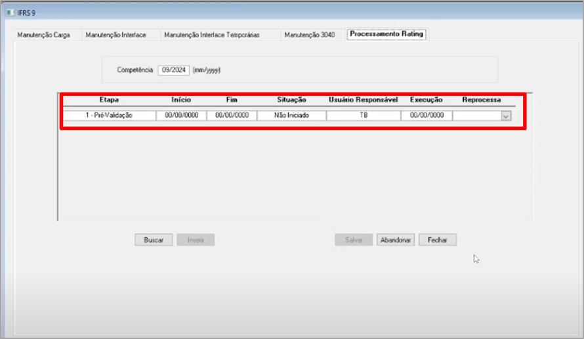Click the 'TB' responsible user cell

tap(364, 116)
